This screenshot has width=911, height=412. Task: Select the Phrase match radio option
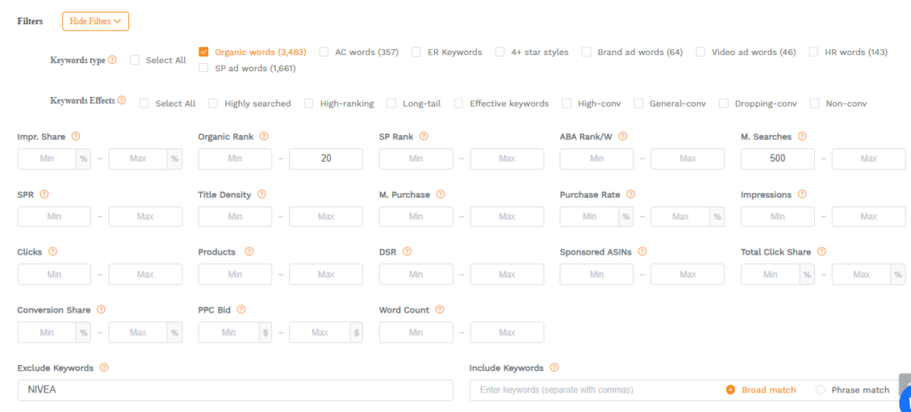pyautogui.click(x=819, y=390)
